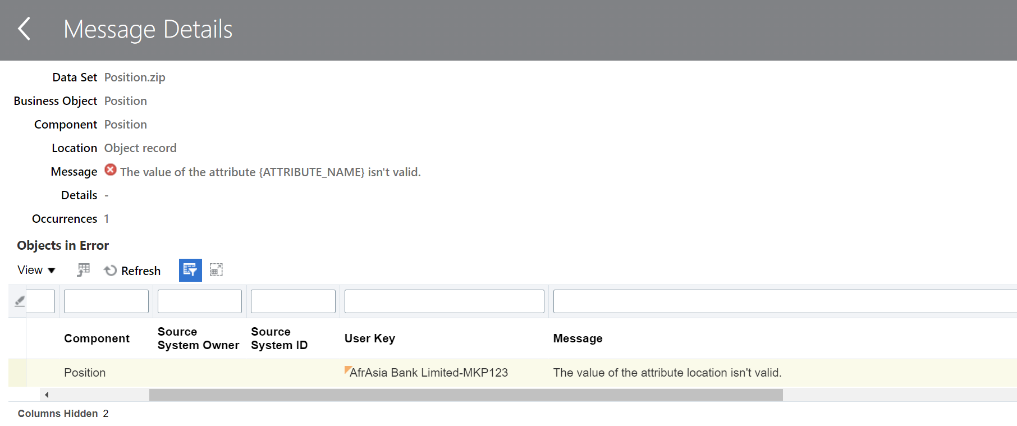Detach the Objects in Error table
The width and height of the screenshot is (1017, 426).
tap(216, 270)
